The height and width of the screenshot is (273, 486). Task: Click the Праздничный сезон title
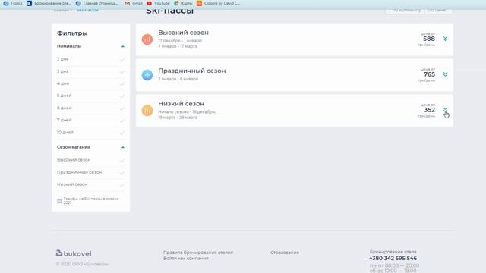[x=192, y=71]
